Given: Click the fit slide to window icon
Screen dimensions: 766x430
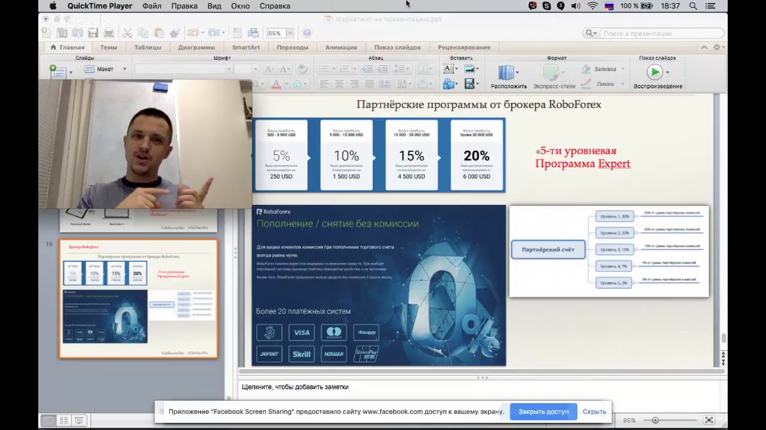Looking at the screenshot, I should (x=709, y=420).
